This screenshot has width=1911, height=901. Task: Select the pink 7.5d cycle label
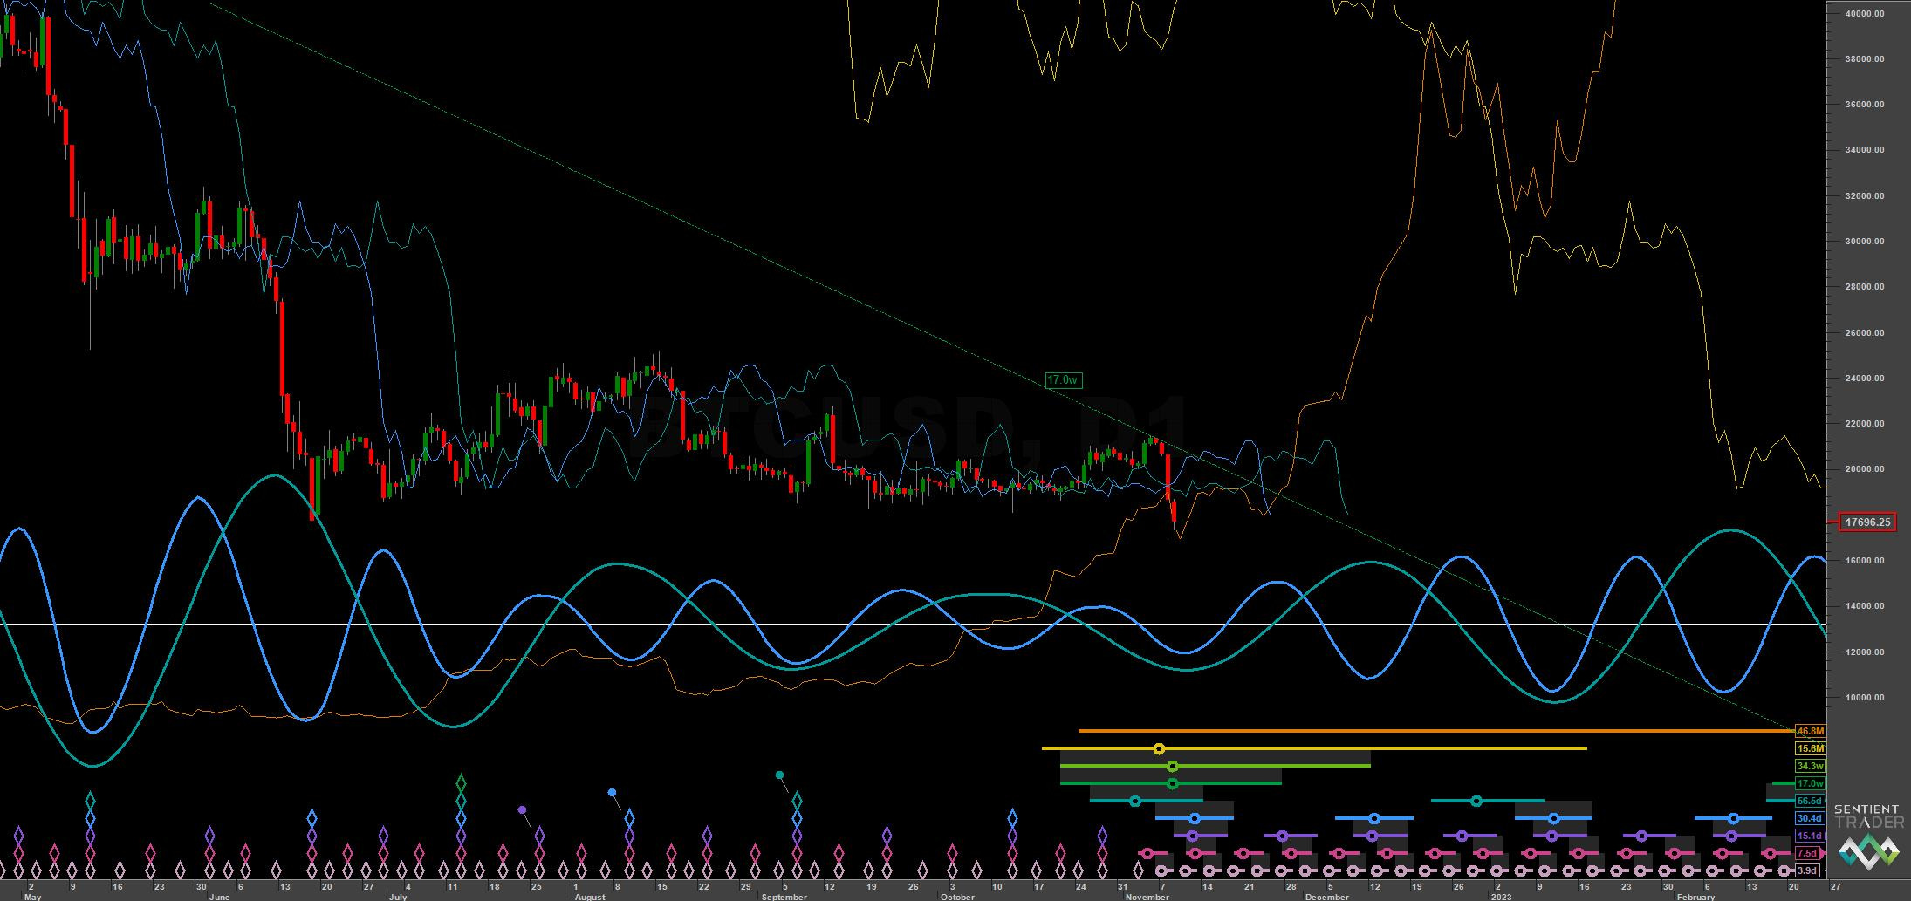coord(1810,853)
